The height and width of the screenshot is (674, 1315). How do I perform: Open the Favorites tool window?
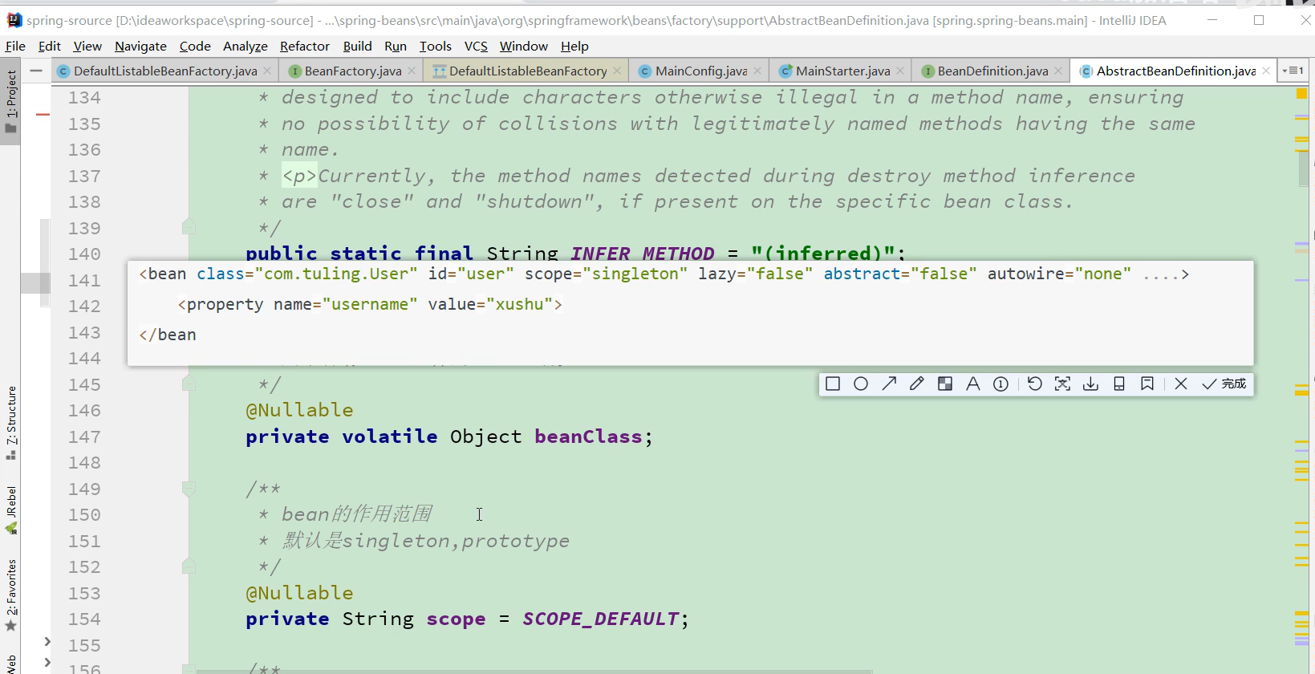(10, 594)
